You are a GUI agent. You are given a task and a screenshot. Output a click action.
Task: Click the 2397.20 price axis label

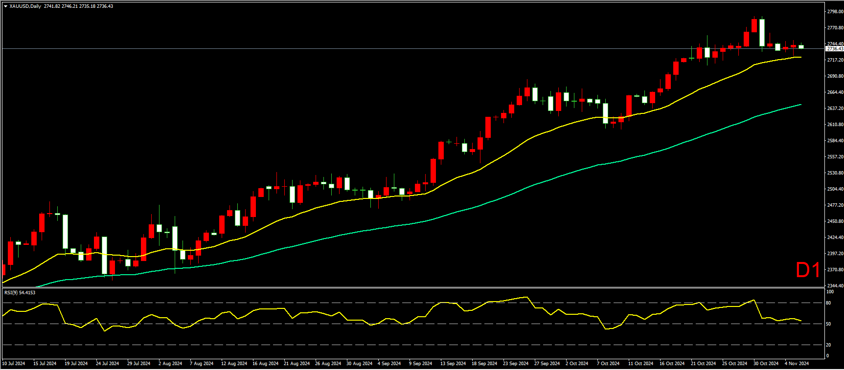(835, 254)
